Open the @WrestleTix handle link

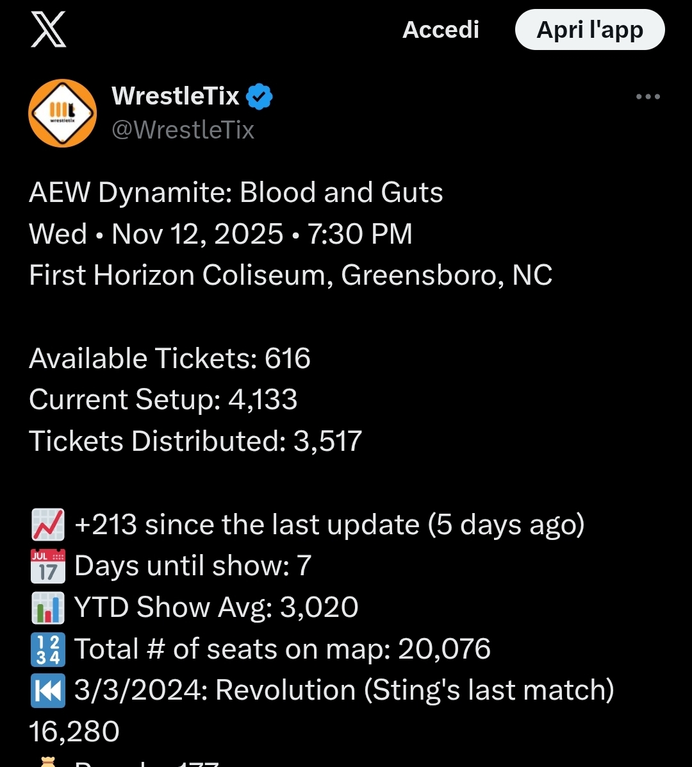pos(183,130)
